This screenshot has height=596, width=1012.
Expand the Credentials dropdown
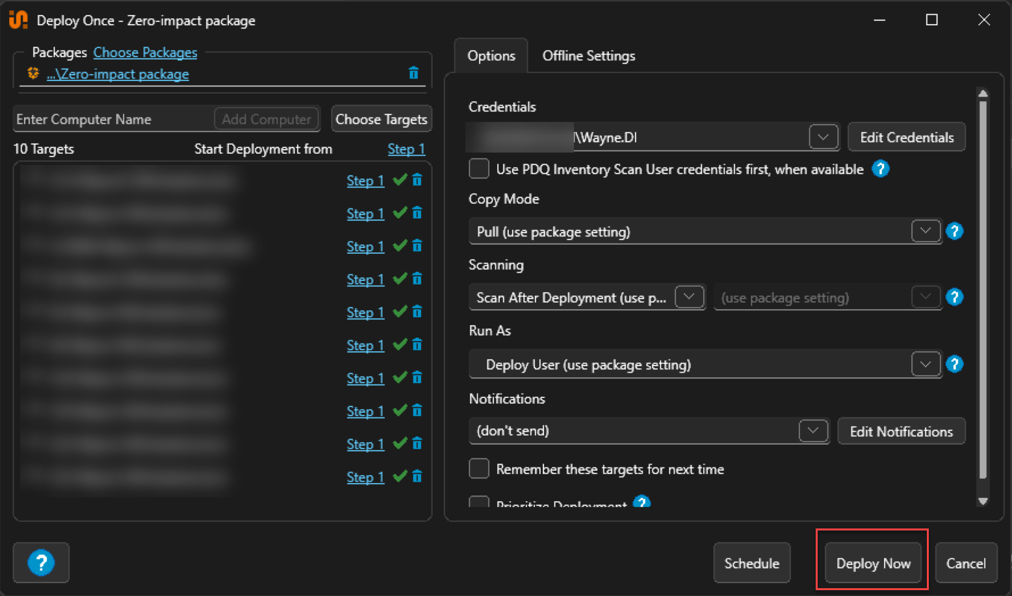pos(824,137)
